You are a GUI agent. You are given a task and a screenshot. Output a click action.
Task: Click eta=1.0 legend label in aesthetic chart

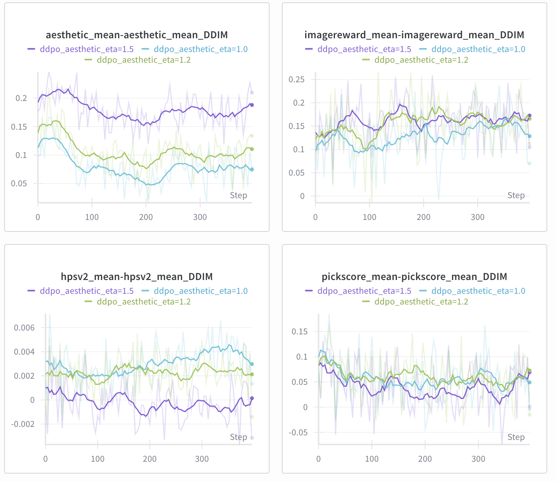[201, 49]
